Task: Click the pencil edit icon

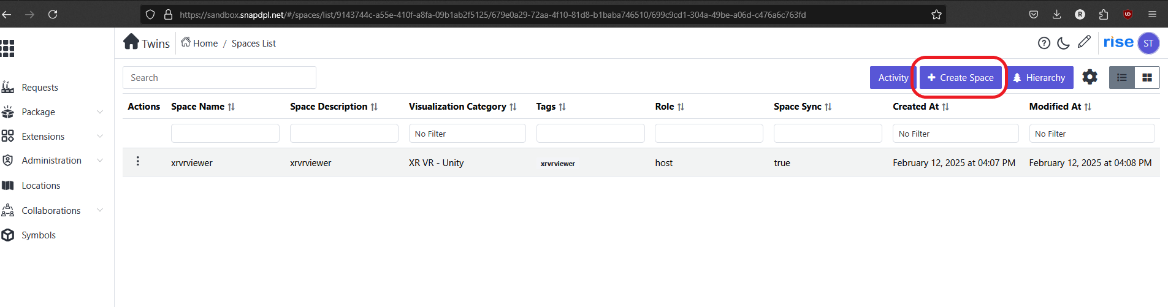Action: (1084, 42)
